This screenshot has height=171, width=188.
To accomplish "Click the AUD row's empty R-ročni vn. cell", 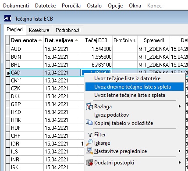I will coord(125,49).
